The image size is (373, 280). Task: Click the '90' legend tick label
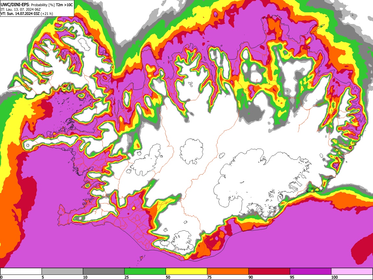pos(251,277)
